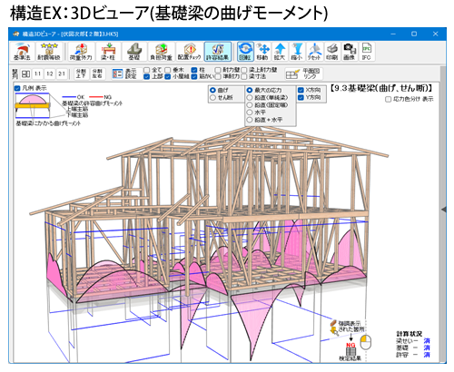This screenshot has width=454, height=372.
Task: Uncheck the 上部 checkbox
Action: [147, 77]
